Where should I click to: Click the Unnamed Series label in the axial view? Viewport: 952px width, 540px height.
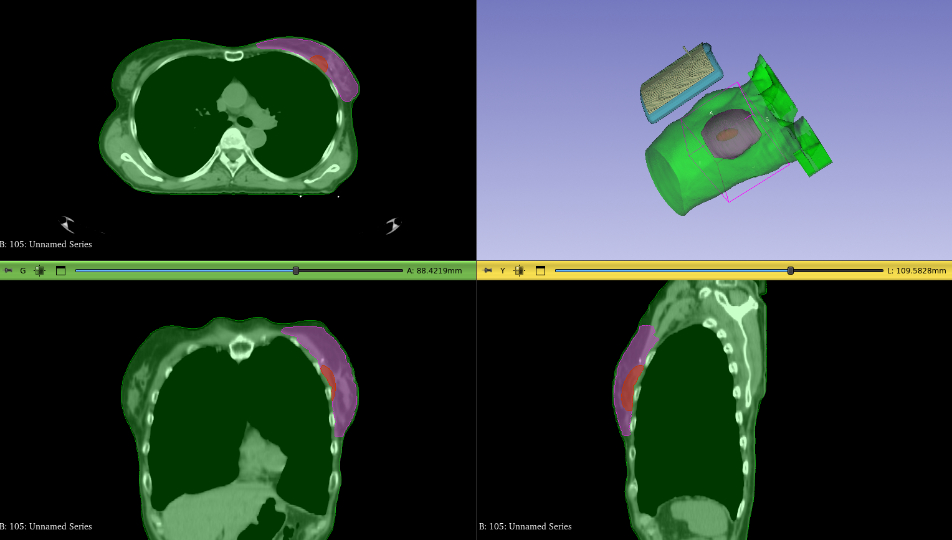pos(46,244)
